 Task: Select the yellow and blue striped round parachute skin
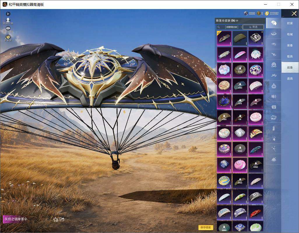(x=224, y=181)
